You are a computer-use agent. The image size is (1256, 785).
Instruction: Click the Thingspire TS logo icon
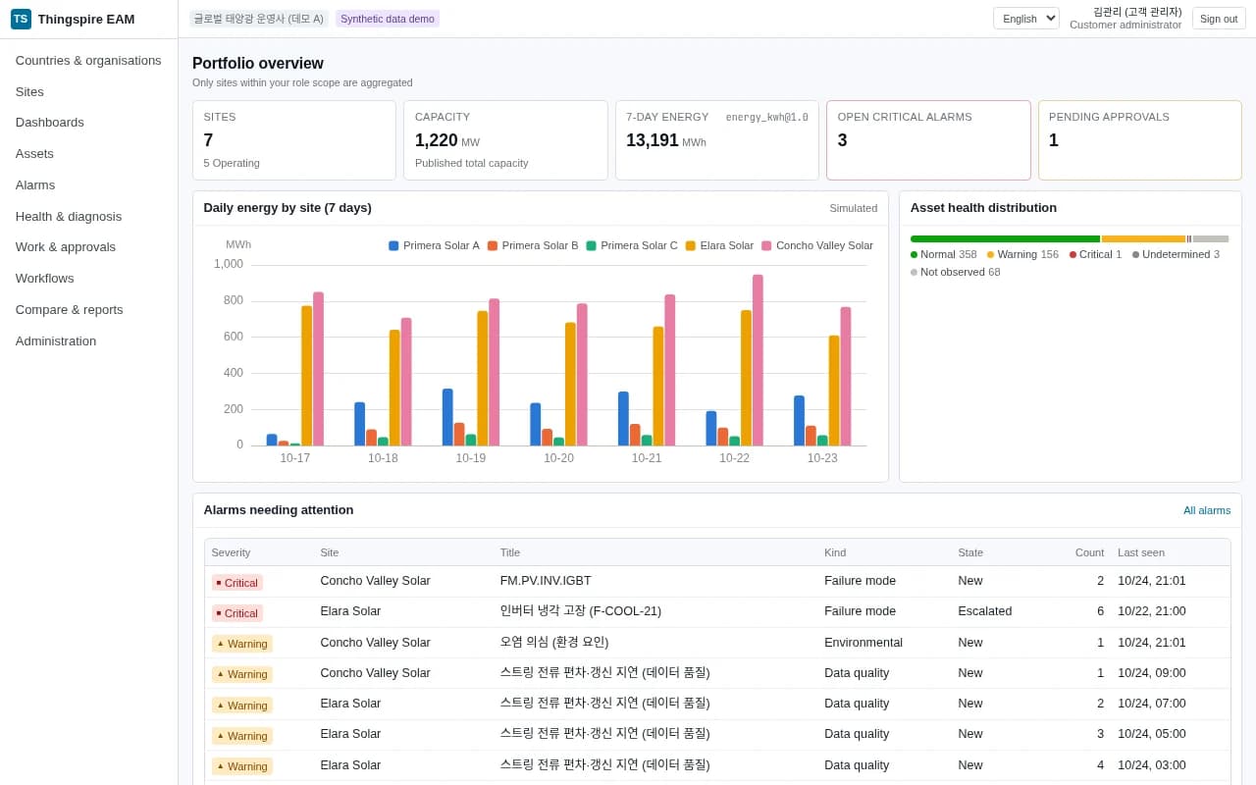coord(21,19)
